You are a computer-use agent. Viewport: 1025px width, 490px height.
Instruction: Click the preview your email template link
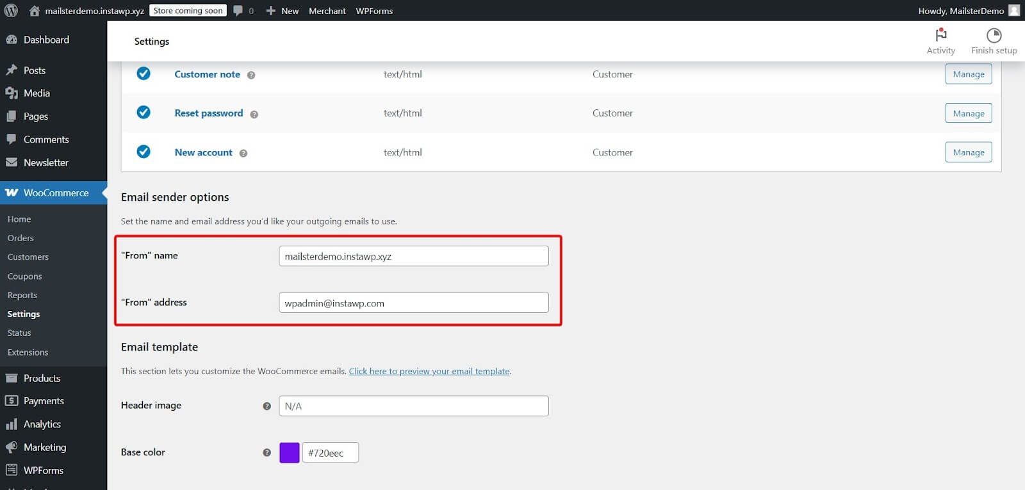pyautogui.click(x=429, y=371)
